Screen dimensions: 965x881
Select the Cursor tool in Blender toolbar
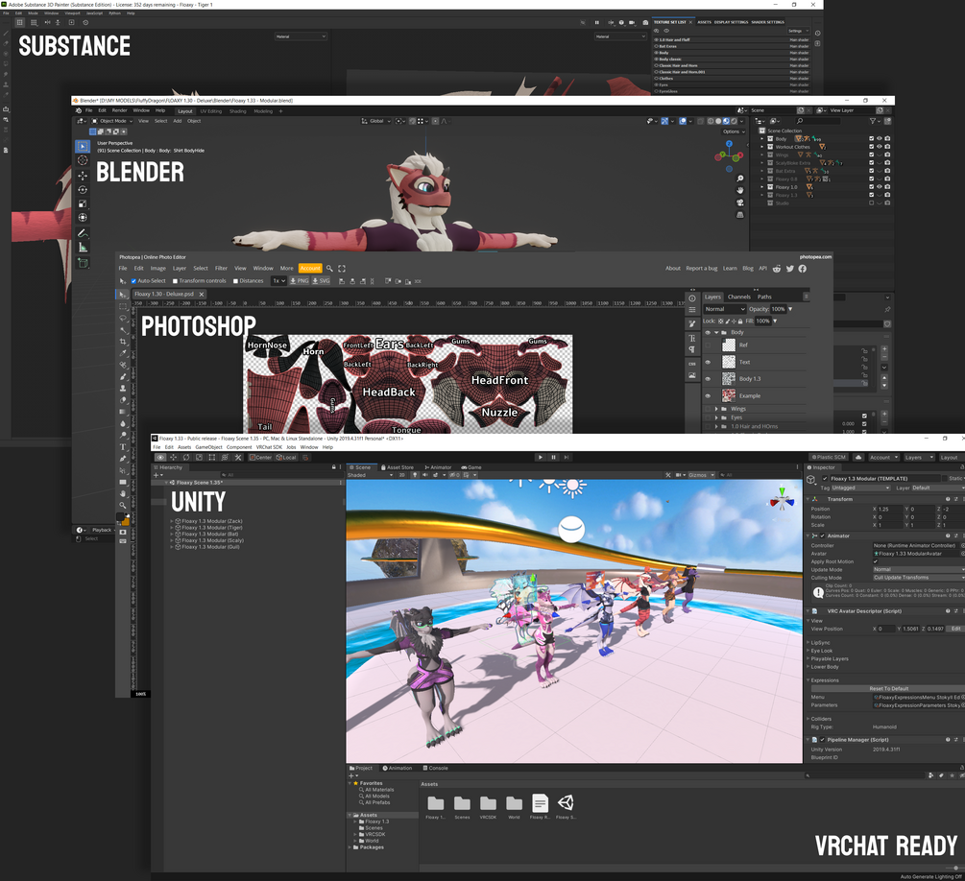click(x=83, y=160)
